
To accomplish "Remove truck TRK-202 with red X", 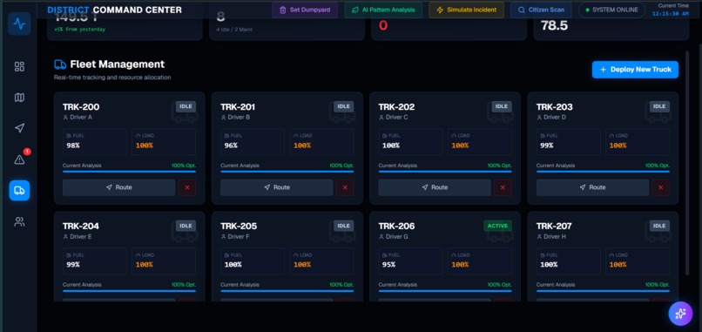I will pos(503,187).
